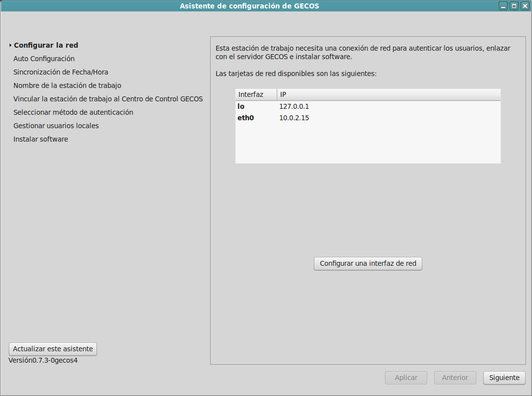Open the 'Vincular la estación de trabajo' step
Image resolution: width=532 pixels, height=396 pixels.
pyautogui.click(x=108, y=99)
